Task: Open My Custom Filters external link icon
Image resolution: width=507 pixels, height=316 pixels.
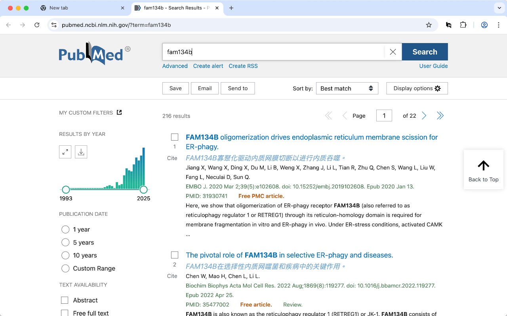Action: tap(119, 113)
